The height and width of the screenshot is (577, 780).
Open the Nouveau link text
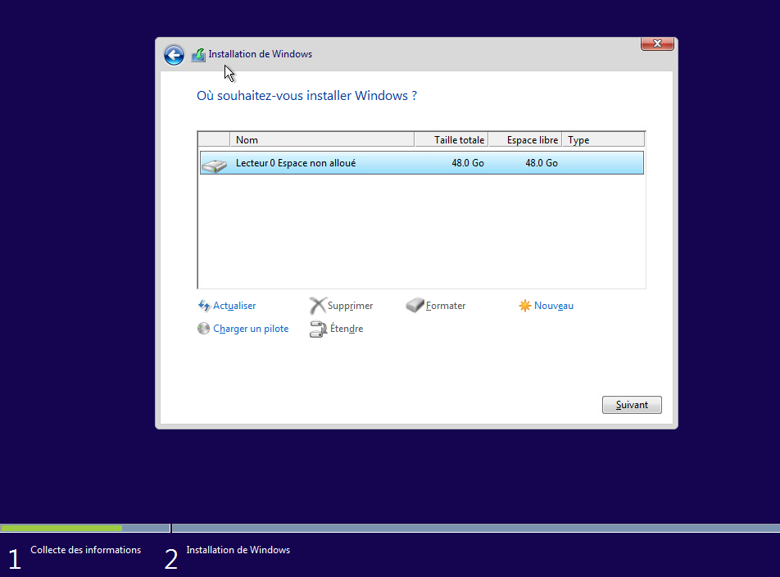point(554,306)
